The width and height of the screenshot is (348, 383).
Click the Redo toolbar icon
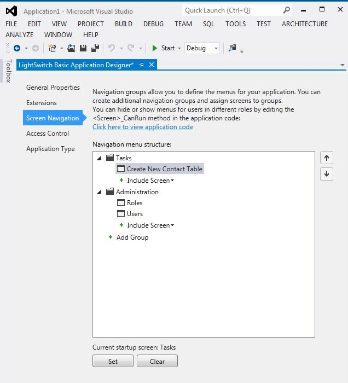point(131,48)
